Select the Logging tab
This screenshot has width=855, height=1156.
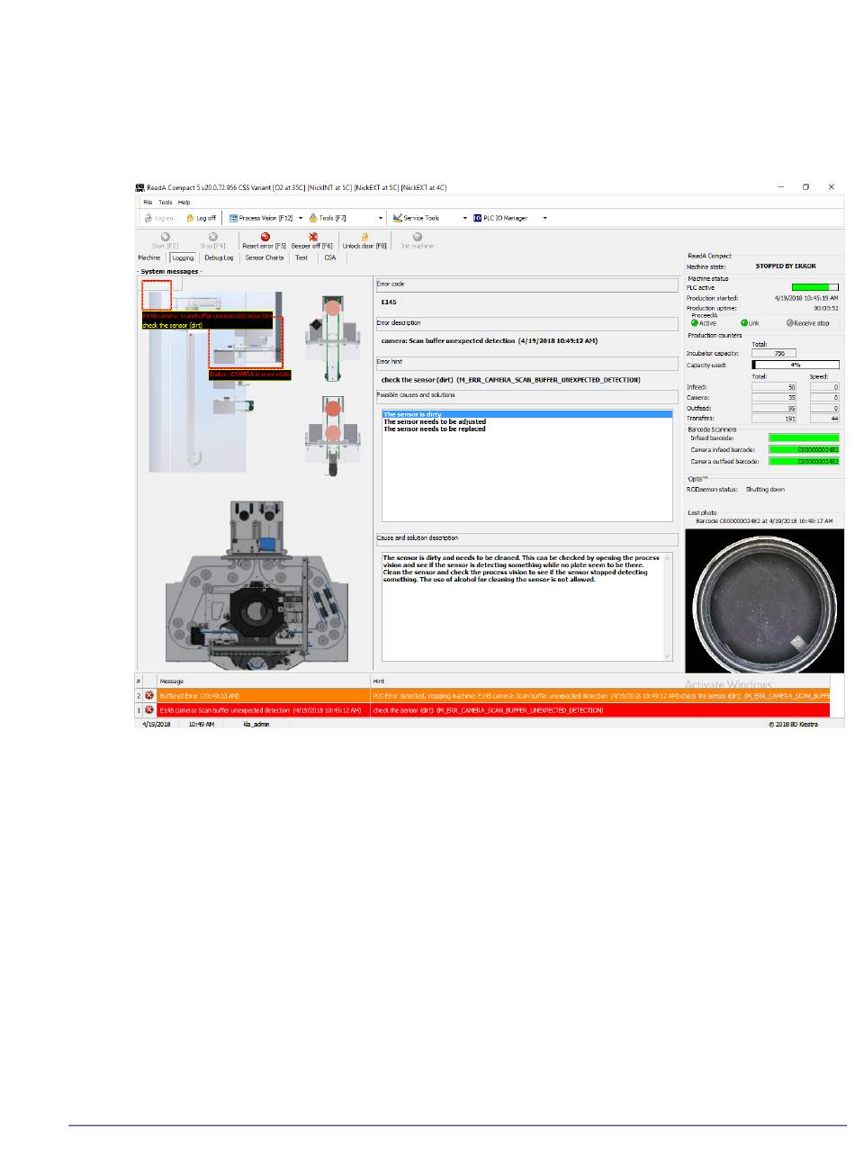[x=183, y=257]
